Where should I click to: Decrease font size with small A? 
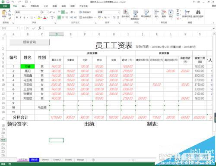point(54,12)
